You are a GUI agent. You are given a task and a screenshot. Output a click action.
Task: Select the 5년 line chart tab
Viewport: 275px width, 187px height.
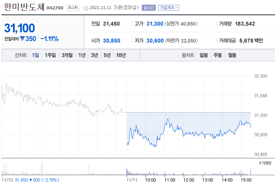pos(107,56)
